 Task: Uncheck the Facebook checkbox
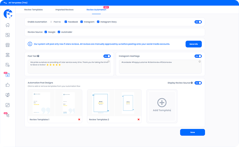coord(66,22)
